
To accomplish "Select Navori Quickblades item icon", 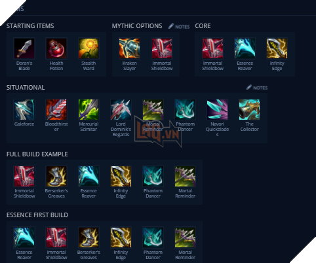I will pyautogui.click(x=217, y=109).
